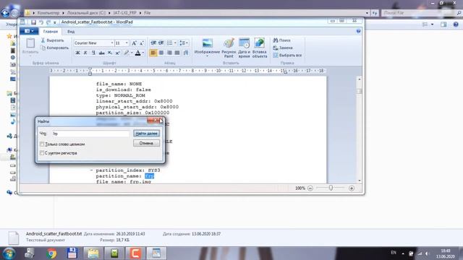Open Замена in the ribbon
Viewport: 463px width, 260px height.
click(x=283, y=48)
